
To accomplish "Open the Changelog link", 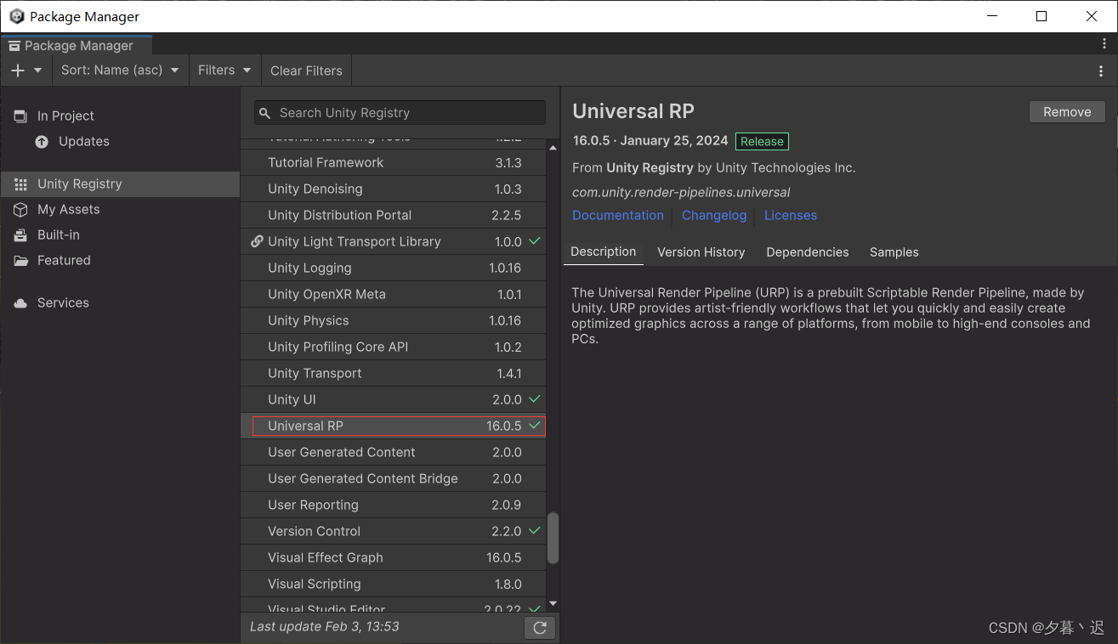I will click(x=714, y=216).
